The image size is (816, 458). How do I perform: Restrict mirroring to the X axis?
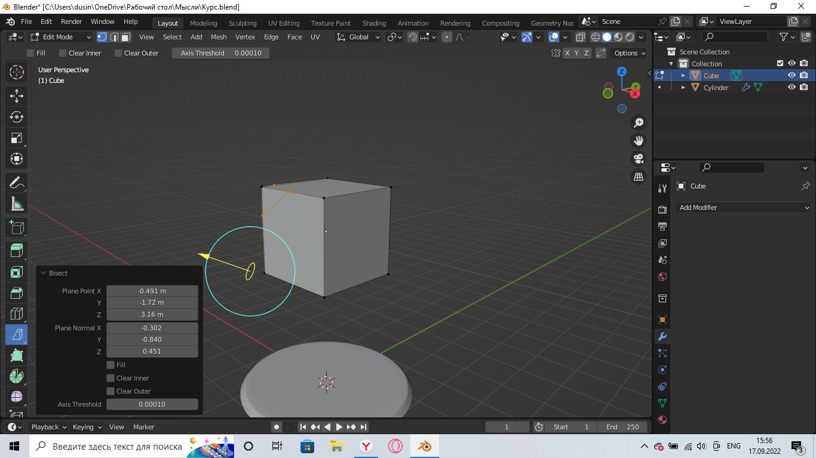coord(567,52)
